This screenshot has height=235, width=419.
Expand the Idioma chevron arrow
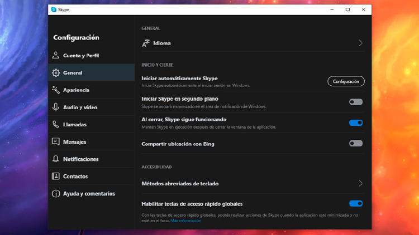360,43
